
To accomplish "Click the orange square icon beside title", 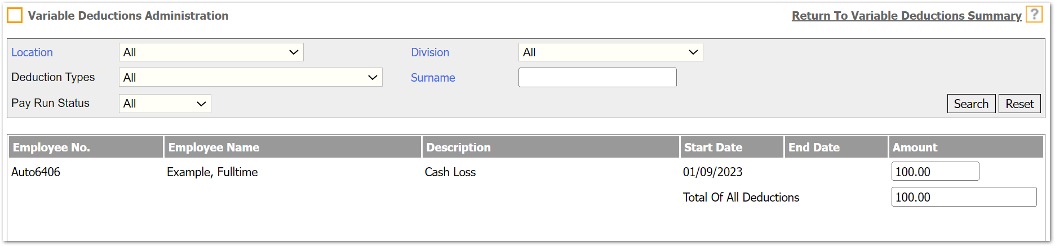I will [x=15, y=16].
